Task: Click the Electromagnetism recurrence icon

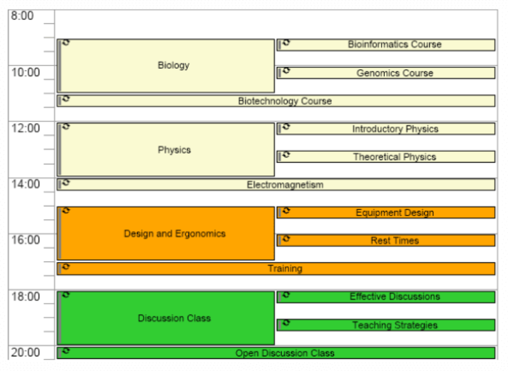Action: pos(65,183)
